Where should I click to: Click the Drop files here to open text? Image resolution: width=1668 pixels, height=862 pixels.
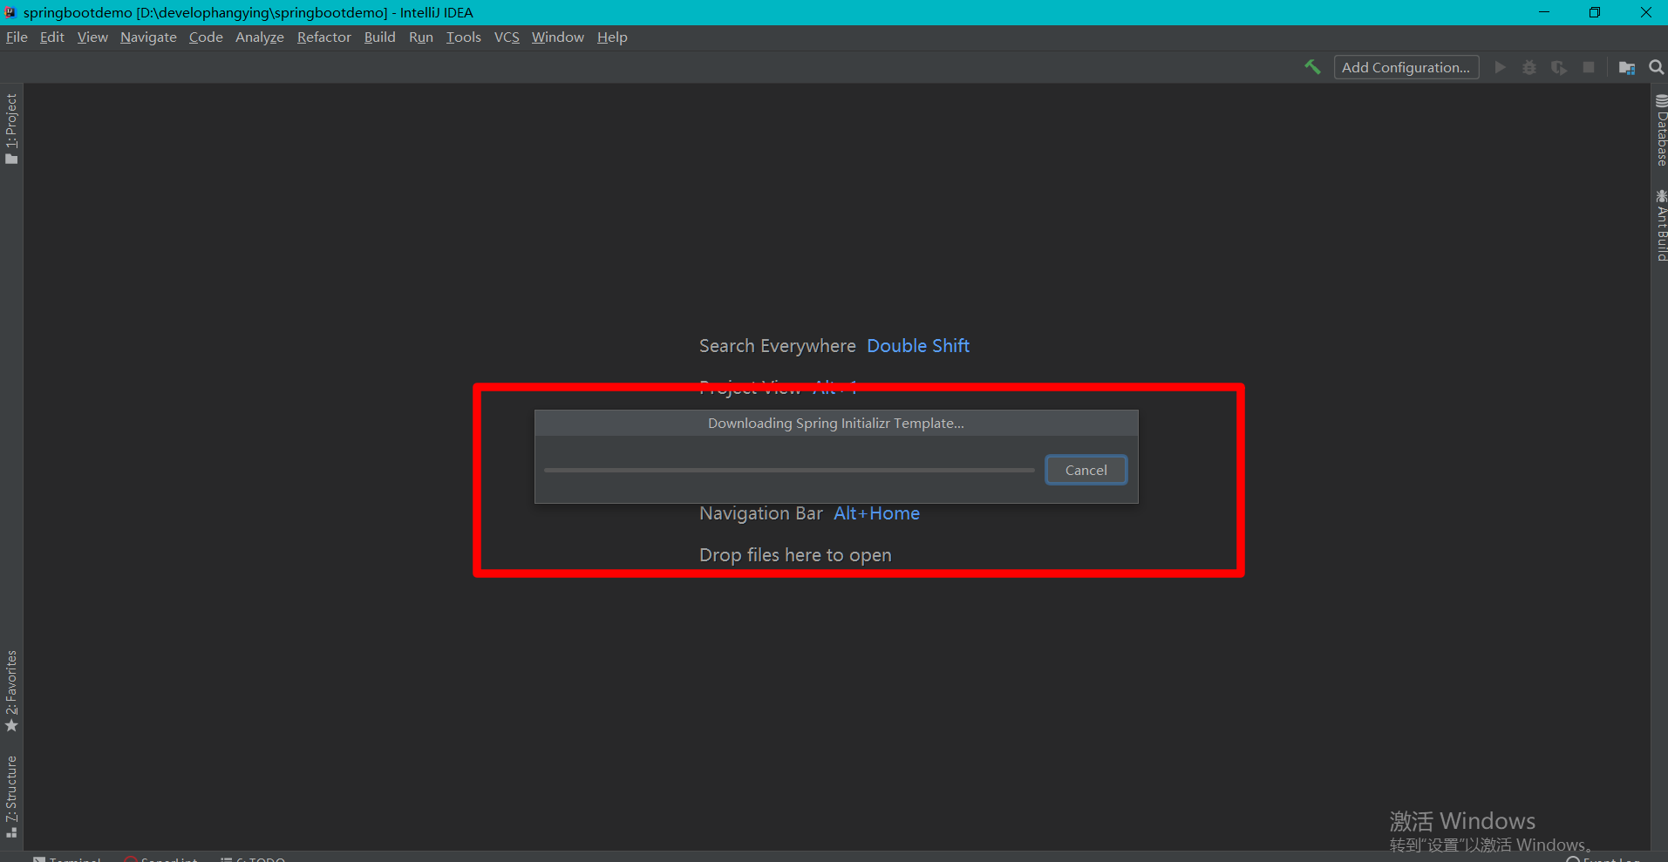click(795, 555)
